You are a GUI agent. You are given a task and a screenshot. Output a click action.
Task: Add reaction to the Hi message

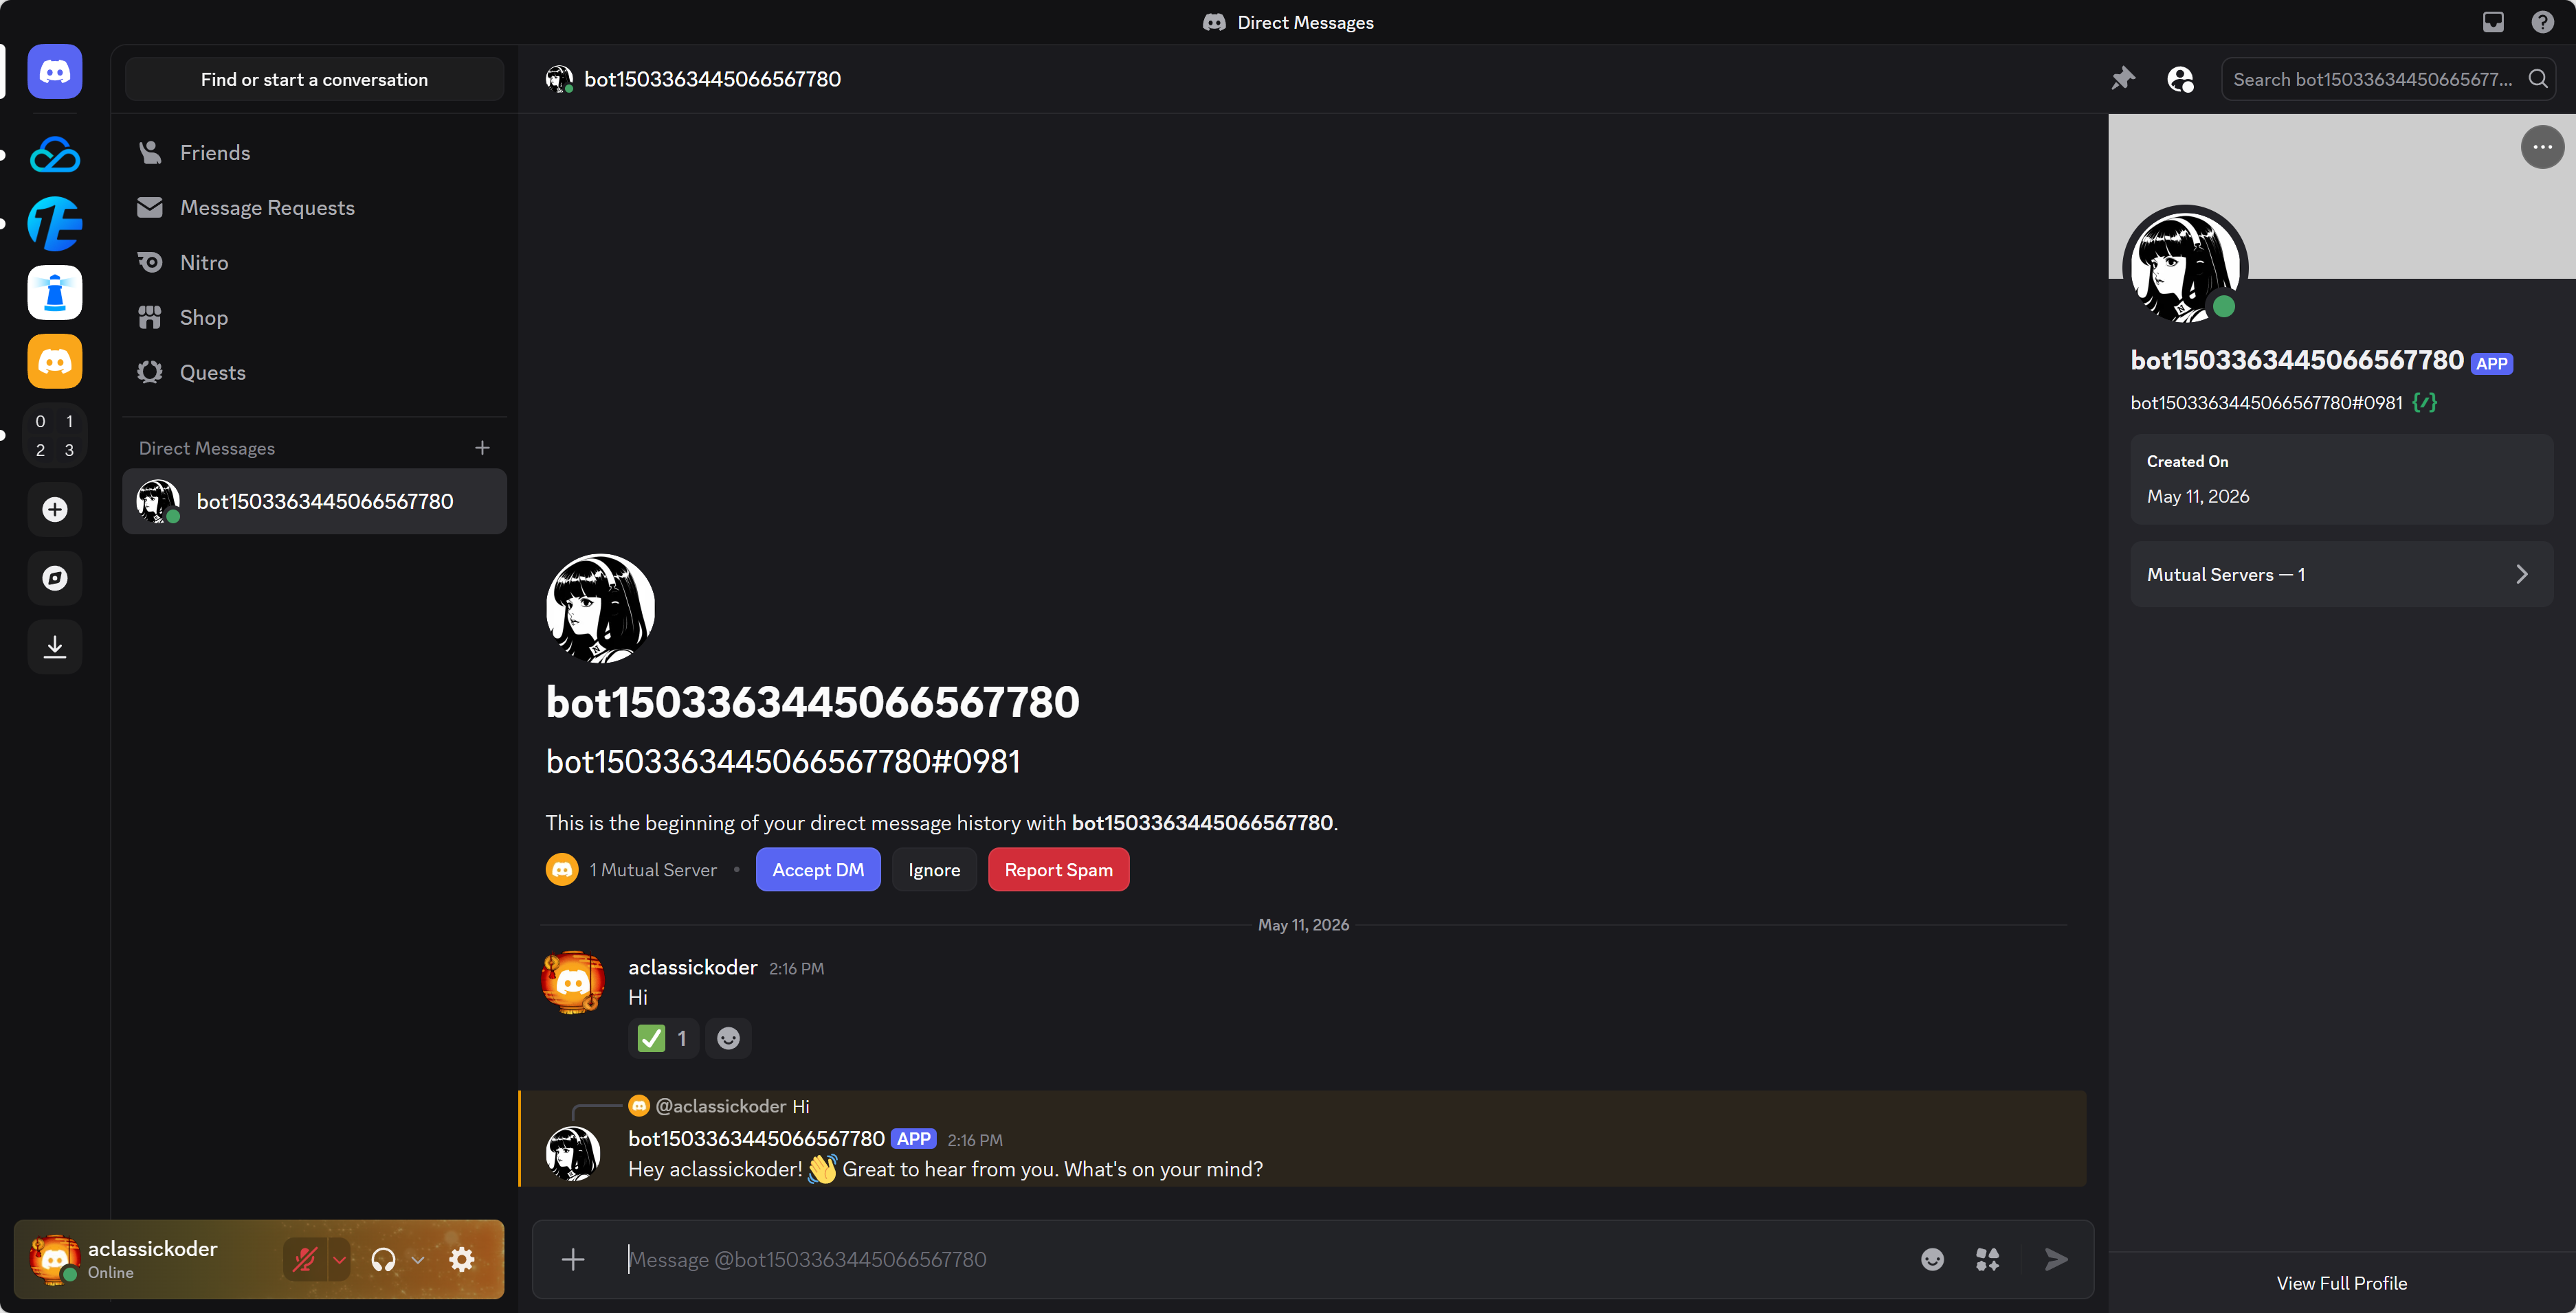click(x=728, y=1038)
